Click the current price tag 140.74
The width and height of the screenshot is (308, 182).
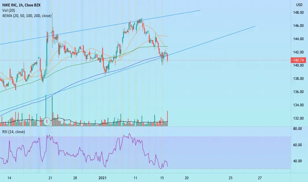[298, 60]
